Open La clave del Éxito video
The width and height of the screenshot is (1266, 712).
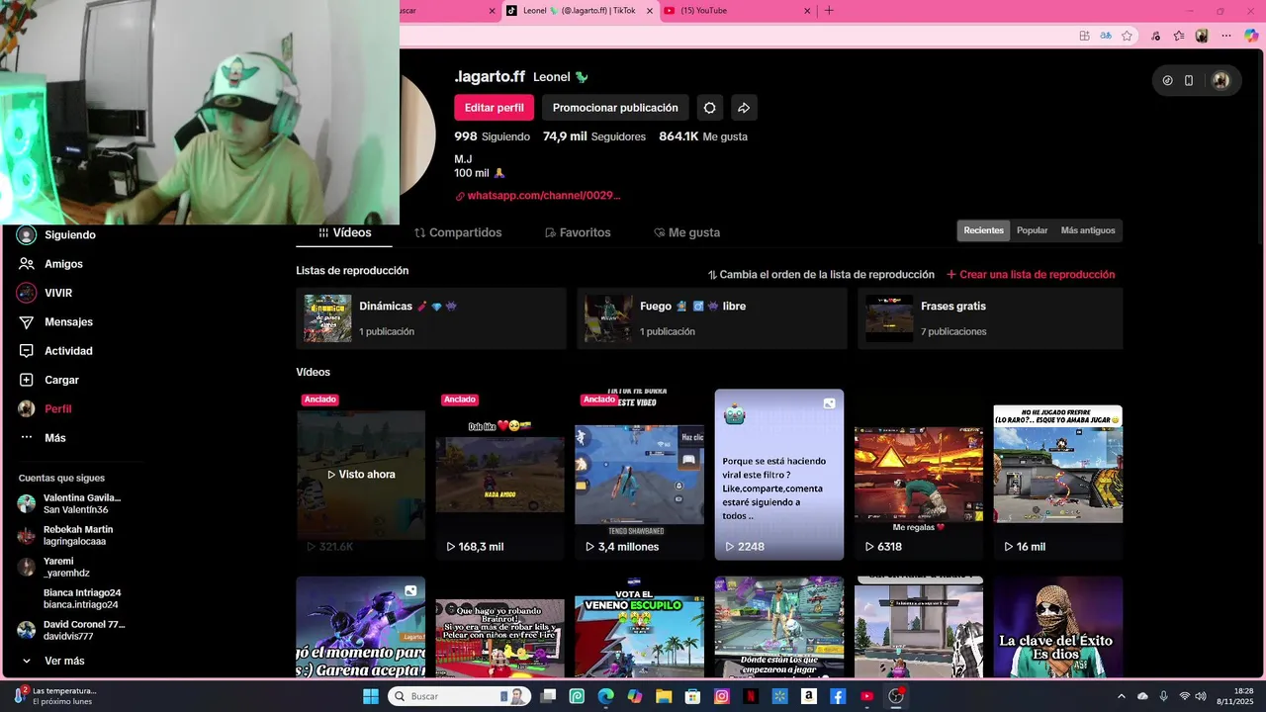click(x=1058, y=627)
